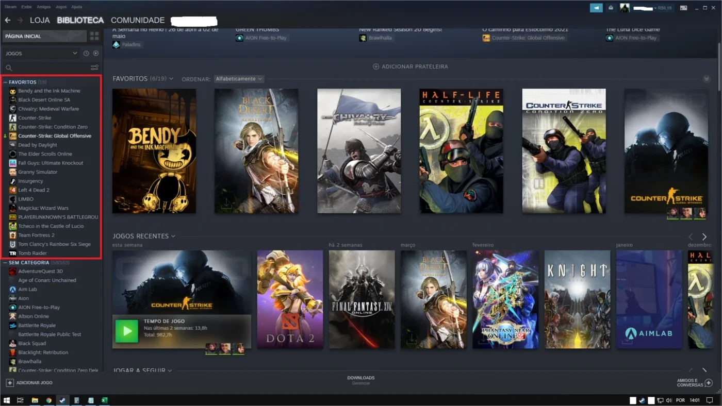Switch to the Loja tab
The height and width of the screenshot is (406, 722).
pos(40,20)
